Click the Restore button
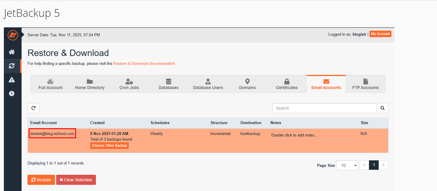This screenshot has width=437, height=191. [x=41, y=180]
